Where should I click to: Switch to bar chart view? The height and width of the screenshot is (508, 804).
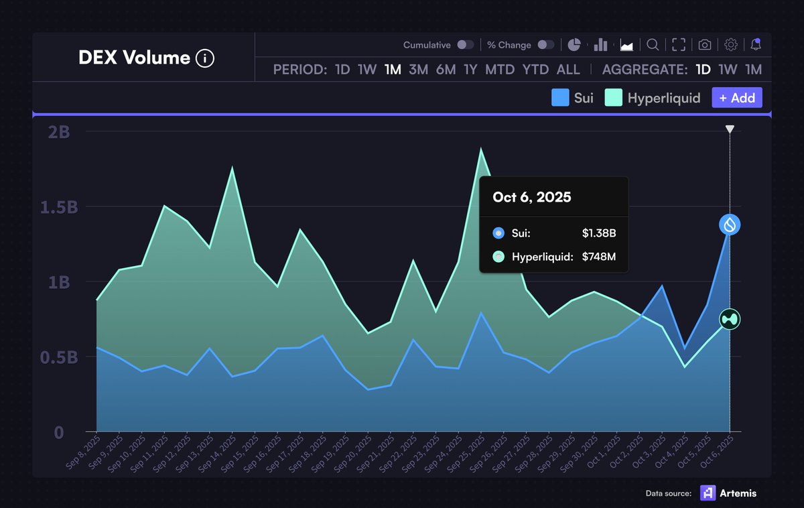[600, 45]
